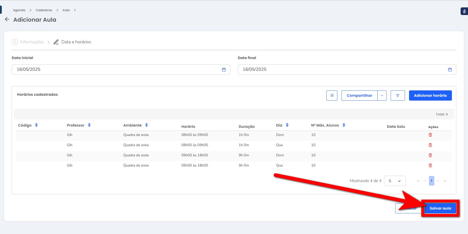Go back using the left arrow icon

click(x=7, y=19)
